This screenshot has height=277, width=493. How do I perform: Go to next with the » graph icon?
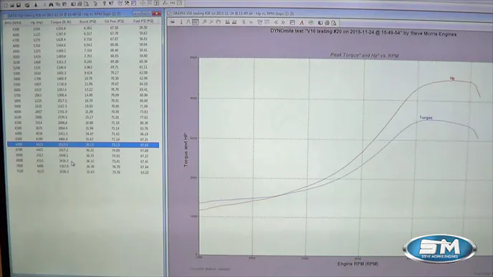[283, 22]
